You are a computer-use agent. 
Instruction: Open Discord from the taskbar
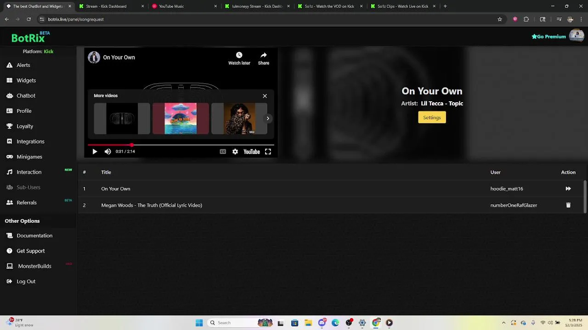pos(322,323)
